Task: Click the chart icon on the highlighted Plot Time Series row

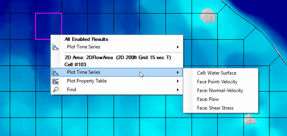Action: click(x=55, y=72)
